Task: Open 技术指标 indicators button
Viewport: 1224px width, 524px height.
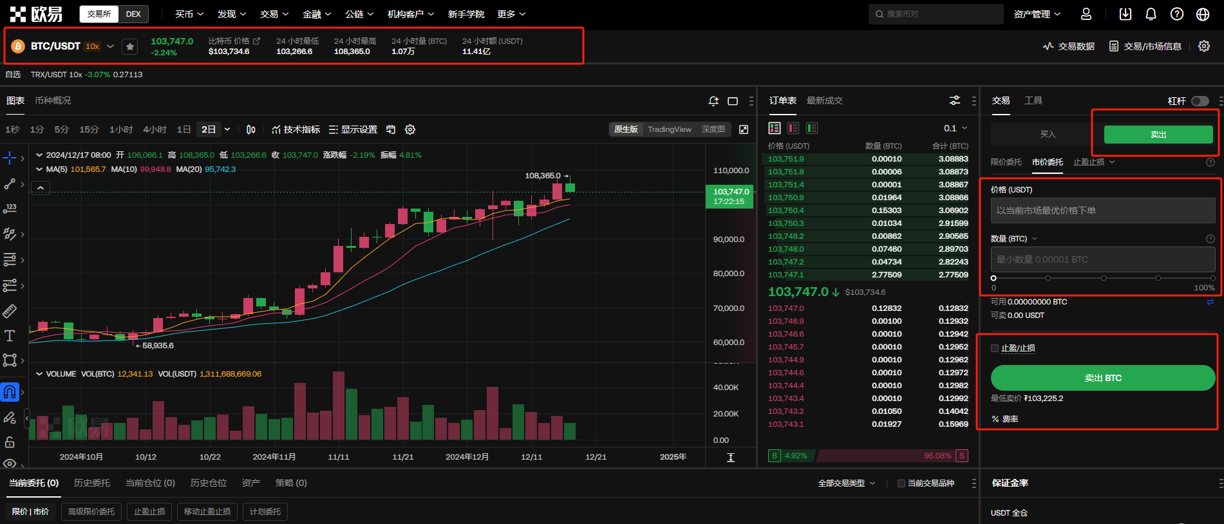Action: click(x=296, y=129)
